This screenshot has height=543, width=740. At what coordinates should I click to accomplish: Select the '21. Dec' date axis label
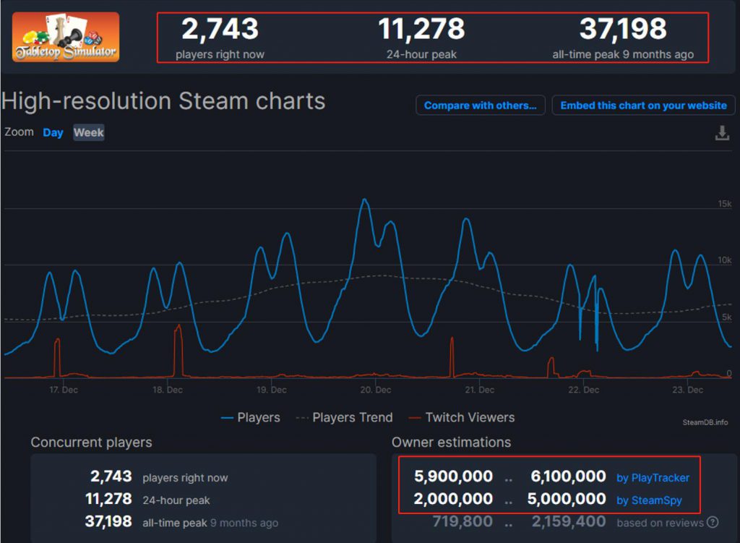click(480, 390)
